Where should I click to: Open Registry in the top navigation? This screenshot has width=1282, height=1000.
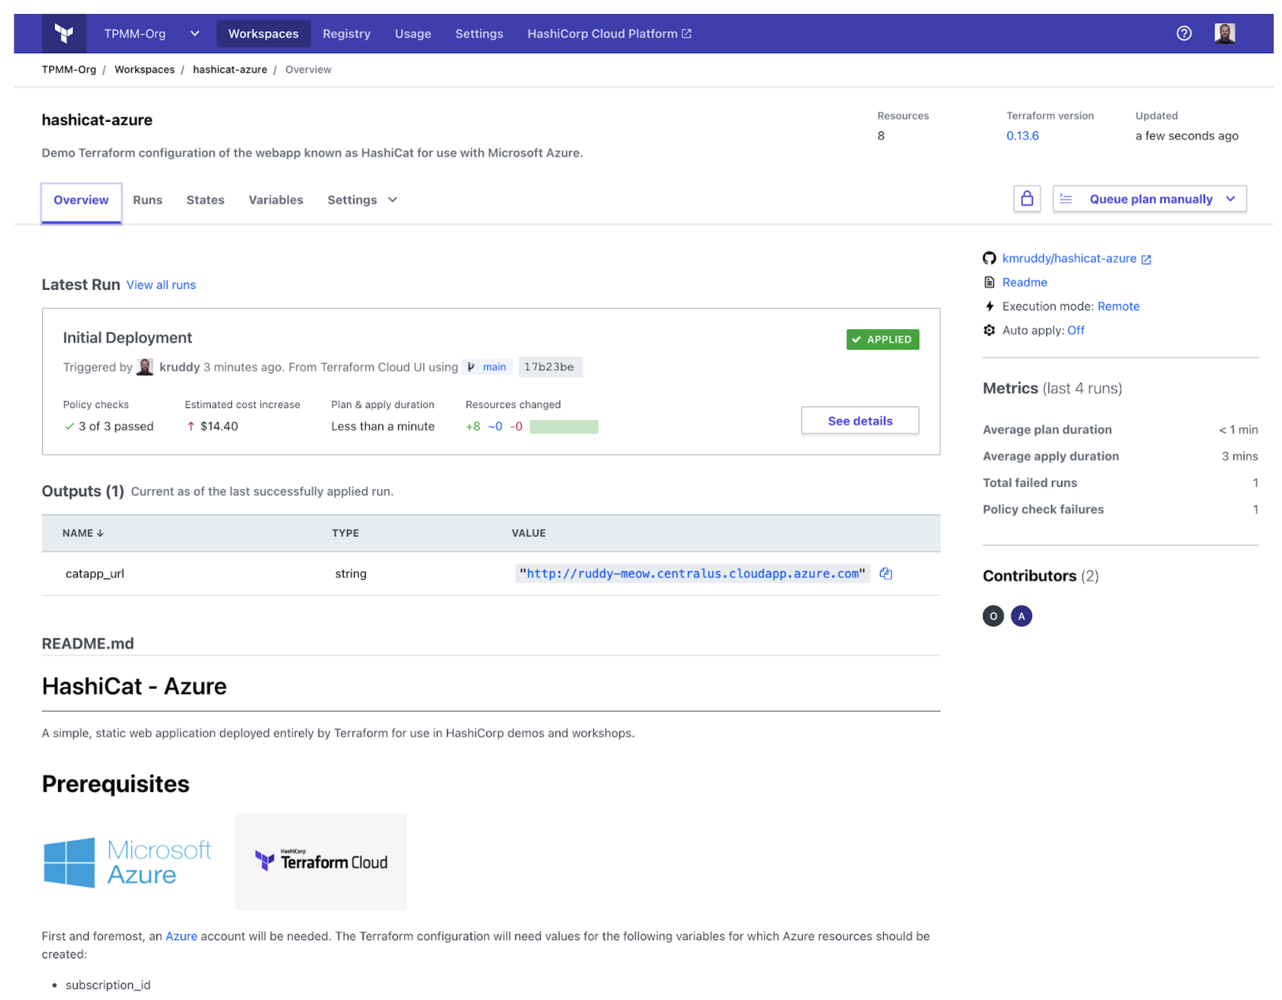[346, 33]
